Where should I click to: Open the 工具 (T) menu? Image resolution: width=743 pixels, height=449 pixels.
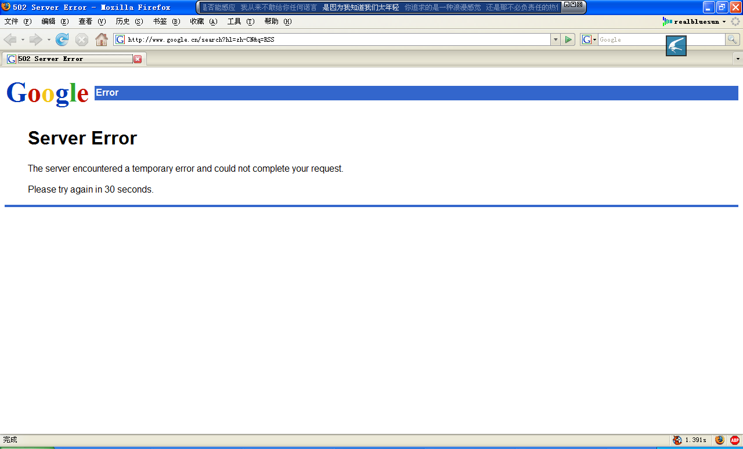tap(241, 21)
